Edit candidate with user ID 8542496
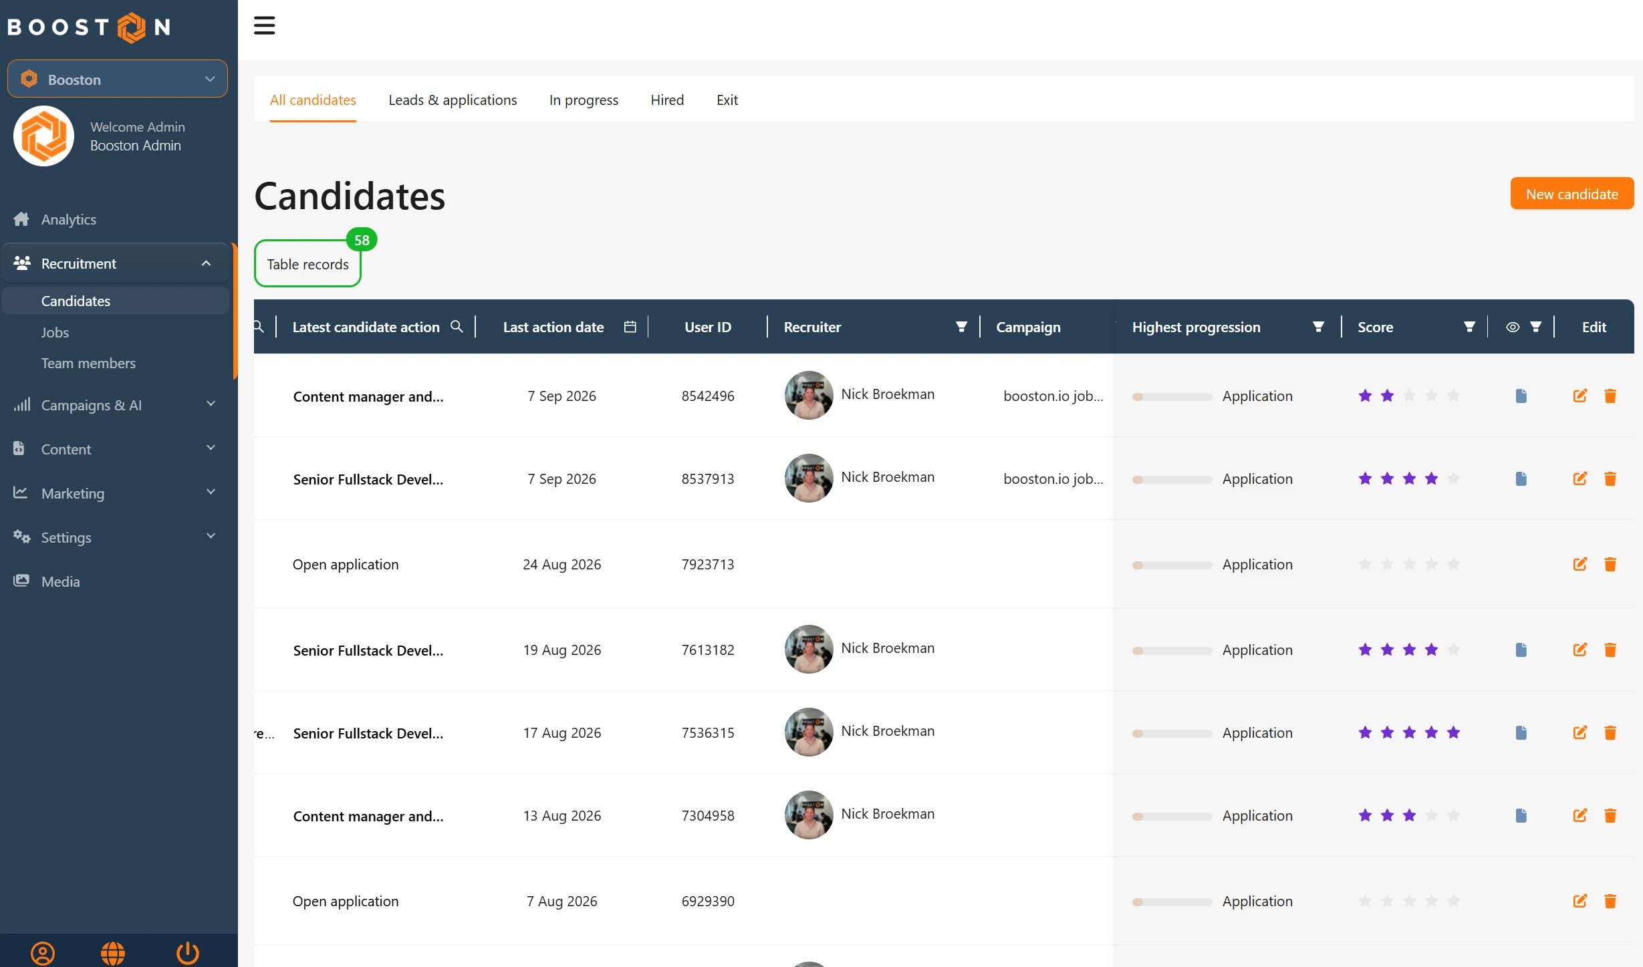 1580,396
